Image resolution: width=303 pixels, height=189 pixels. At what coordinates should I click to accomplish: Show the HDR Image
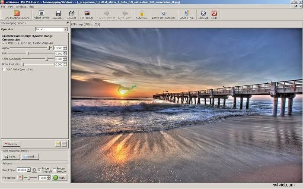tap(87, 15)
